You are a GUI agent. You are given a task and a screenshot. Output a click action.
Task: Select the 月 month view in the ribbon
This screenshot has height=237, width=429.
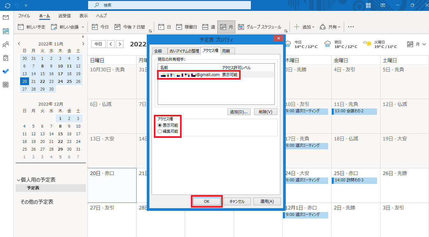click(226, 27)
